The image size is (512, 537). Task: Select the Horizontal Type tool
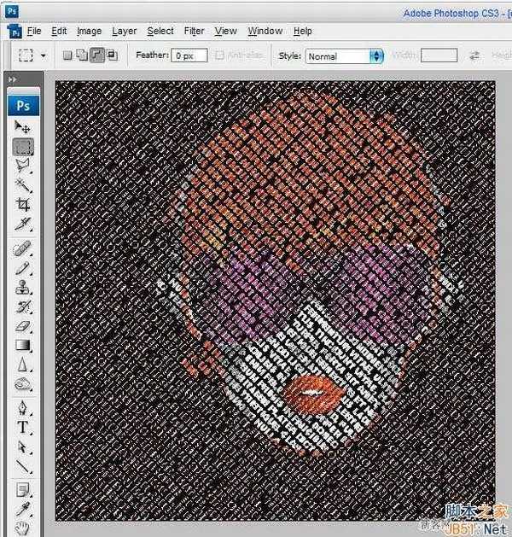pyautogui.click(x=23, y=427)
